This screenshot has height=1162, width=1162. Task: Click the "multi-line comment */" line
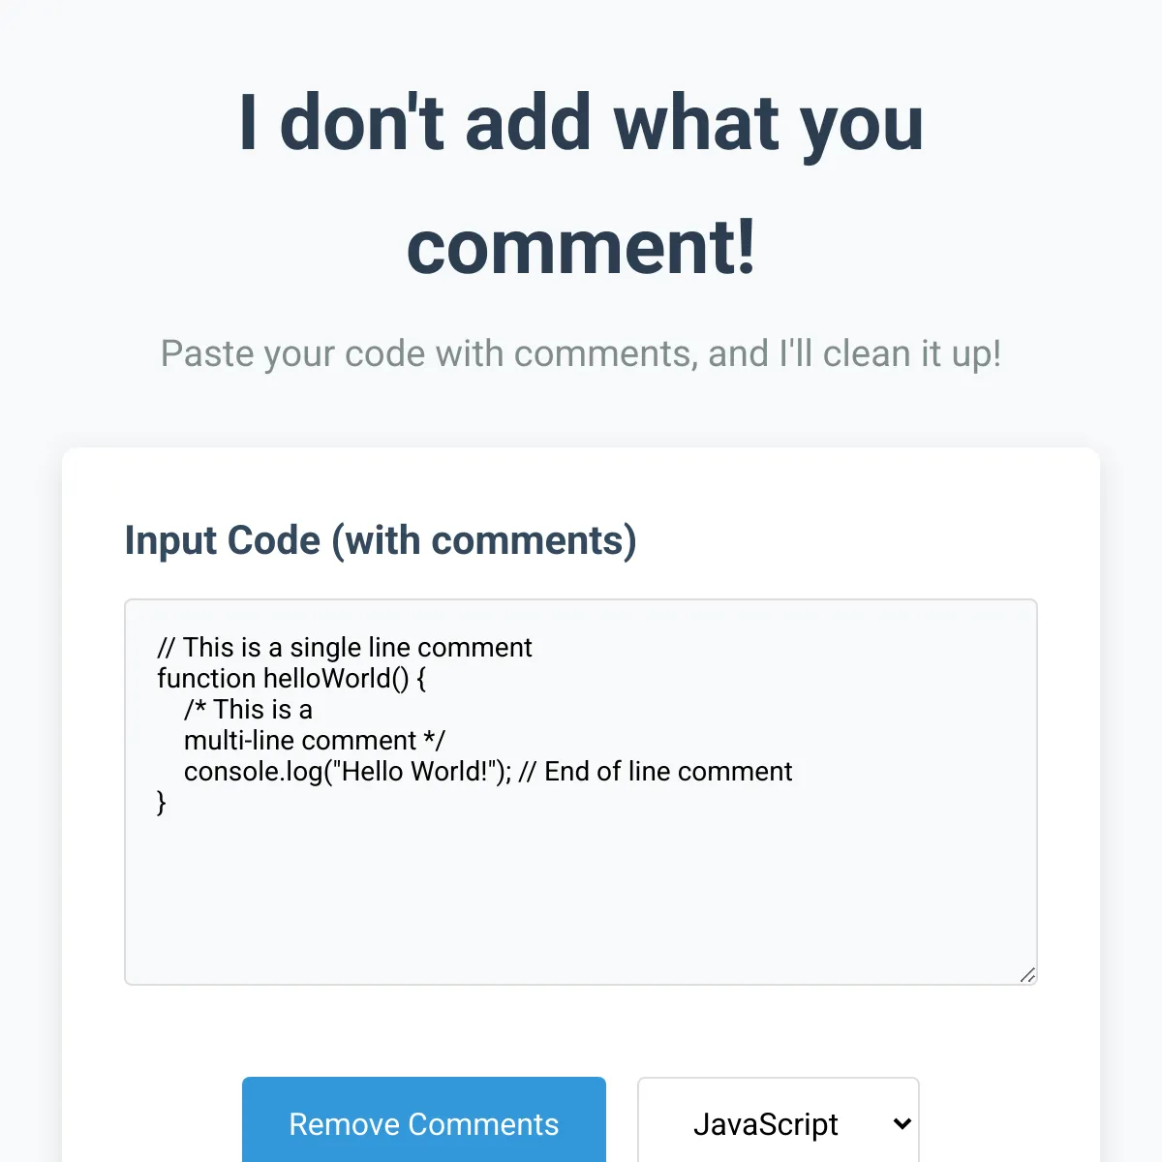[x=314, y=740]
